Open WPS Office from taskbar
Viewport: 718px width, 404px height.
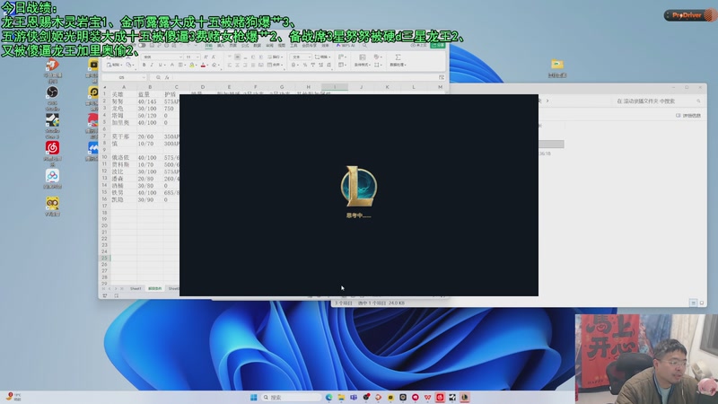click(x=428, y=397)
